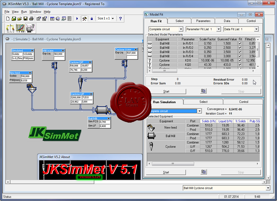Open the Help menu
277x201 pixels.
pos(47,12)
